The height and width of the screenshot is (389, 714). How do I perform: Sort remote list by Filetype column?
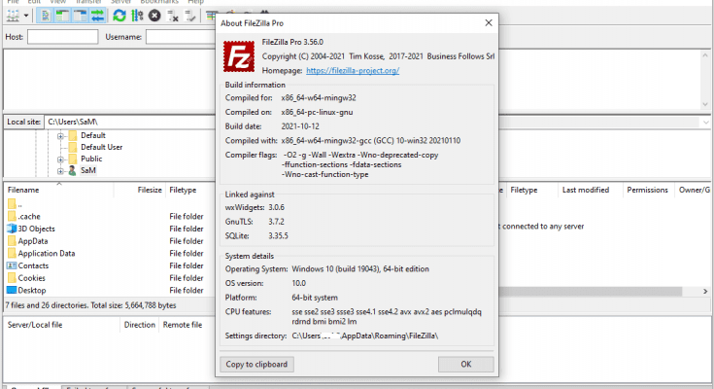coord(524,191)
